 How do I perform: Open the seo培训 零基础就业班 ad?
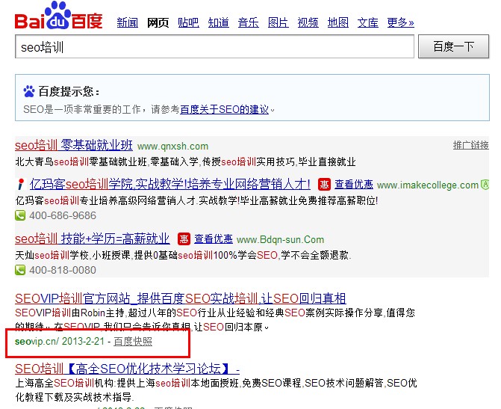(74, 145)
